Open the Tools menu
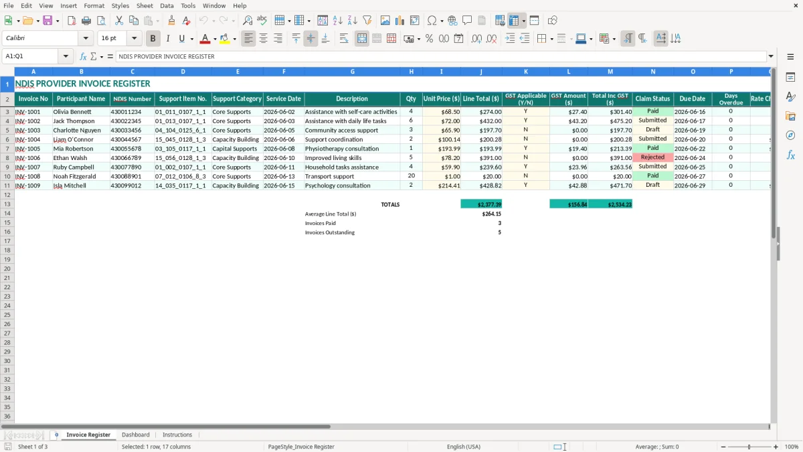 point(188,5)
